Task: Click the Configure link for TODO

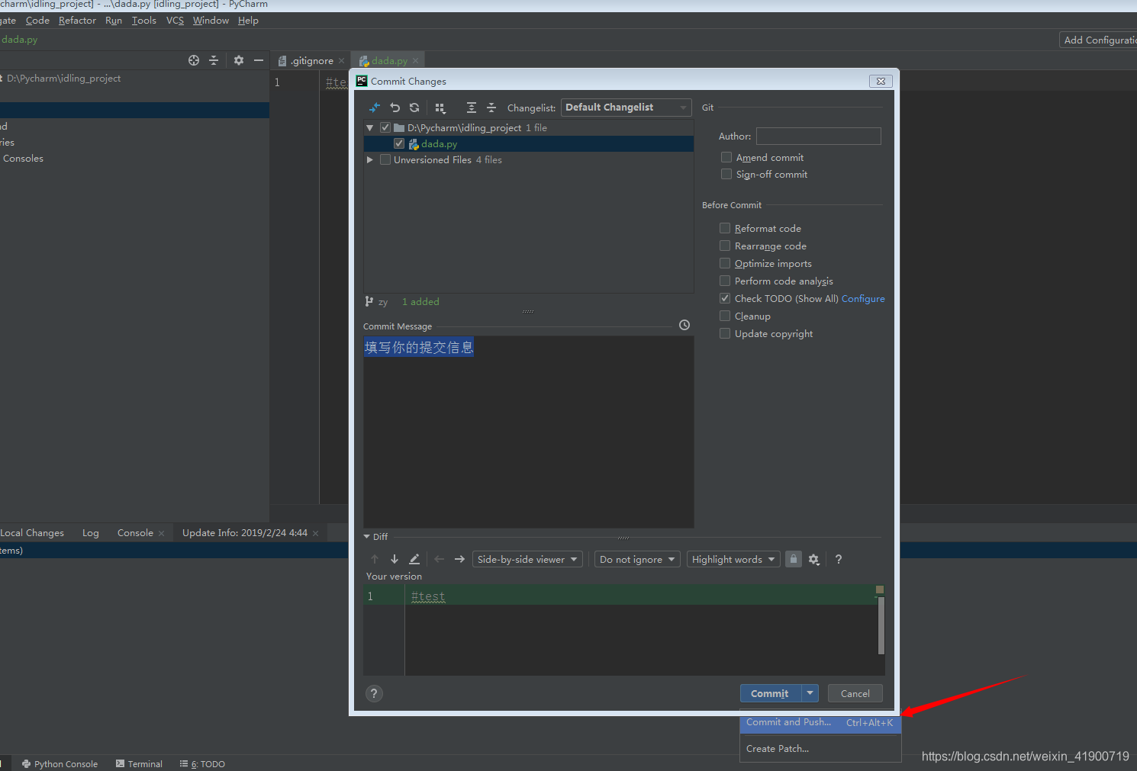Action: pos(863,299)
